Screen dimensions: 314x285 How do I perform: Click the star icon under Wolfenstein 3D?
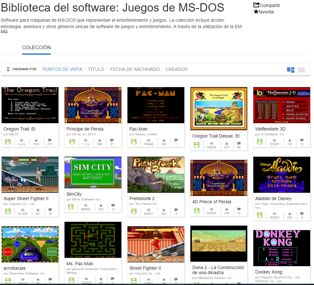tap(289, 141)
